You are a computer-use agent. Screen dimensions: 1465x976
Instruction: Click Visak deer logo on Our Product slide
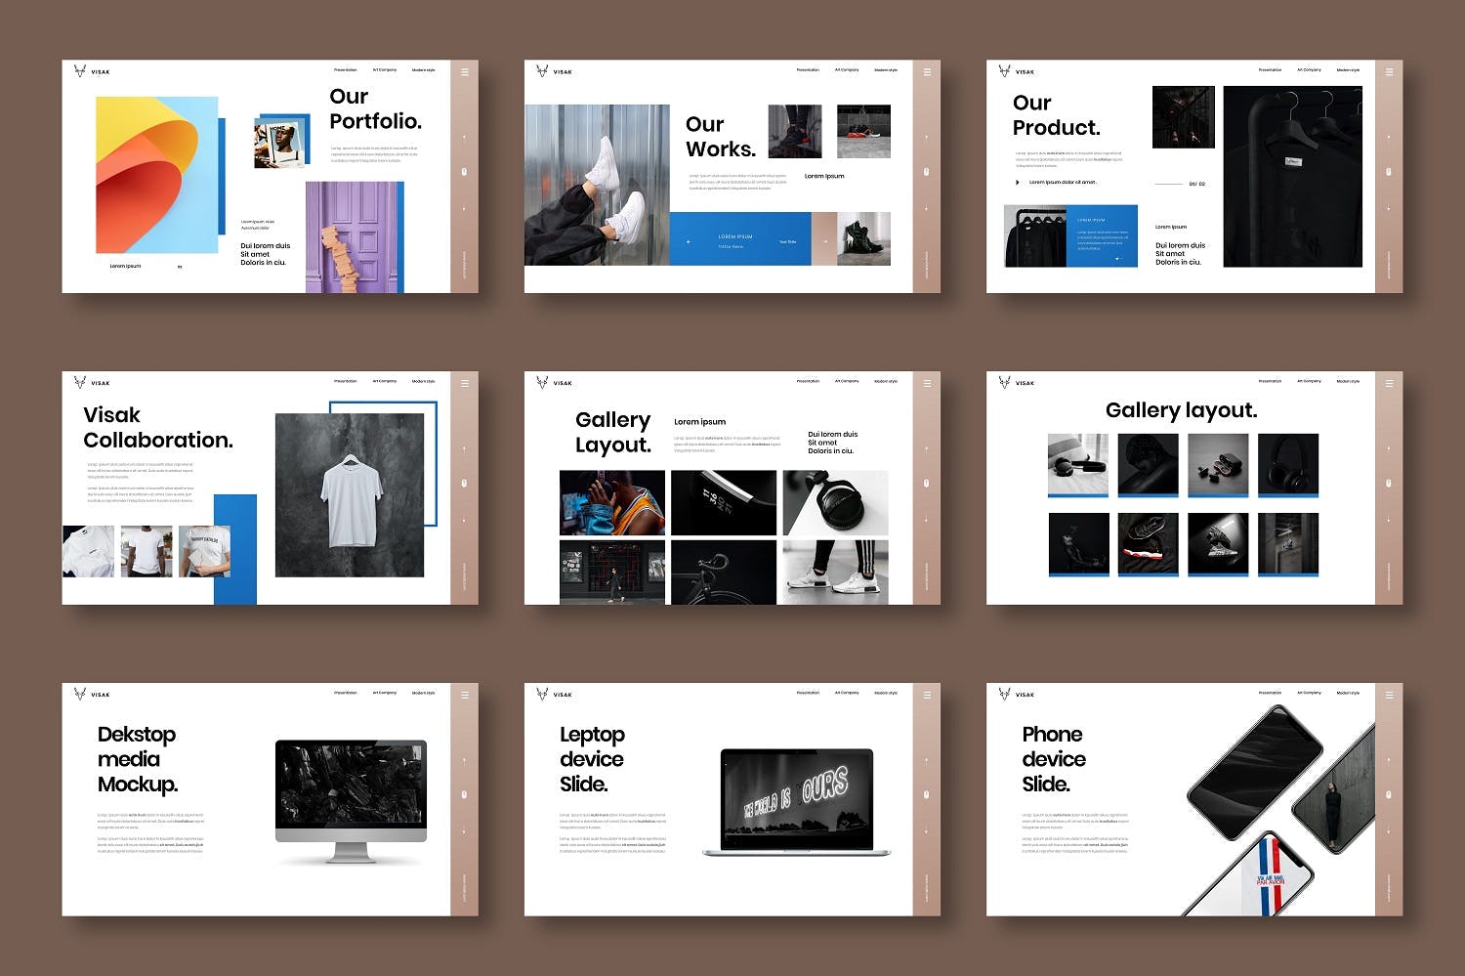pyautogui.click(x=1004, y=70)
